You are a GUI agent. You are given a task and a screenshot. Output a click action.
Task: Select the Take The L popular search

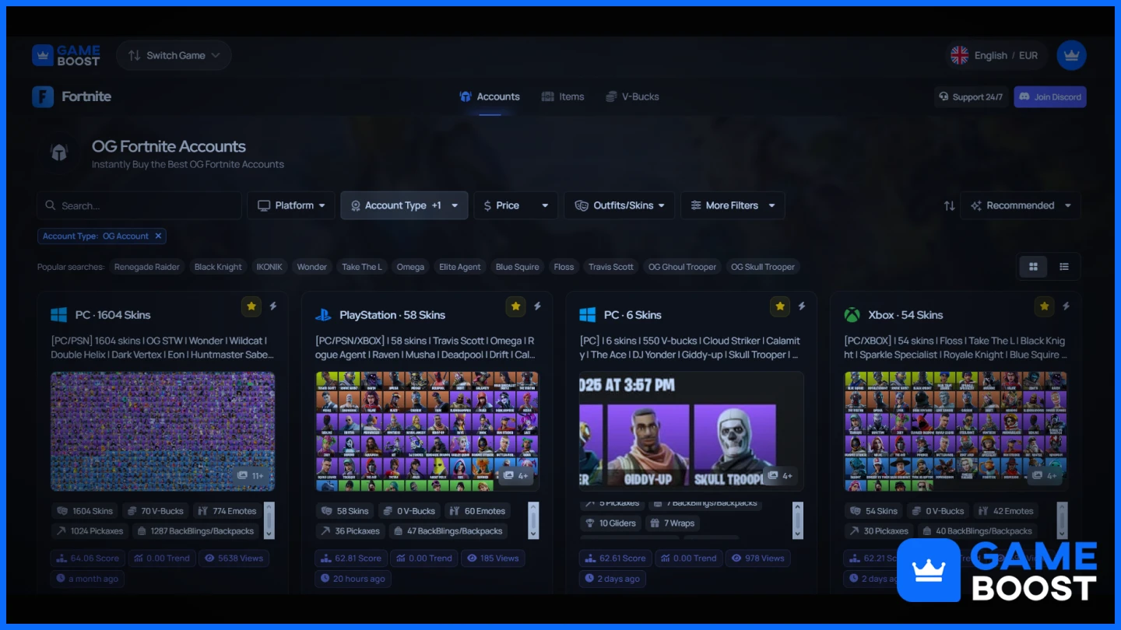pos(362,267)
